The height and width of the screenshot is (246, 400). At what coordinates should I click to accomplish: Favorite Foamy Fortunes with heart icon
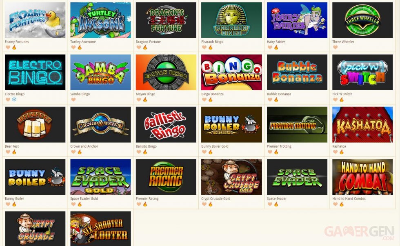click(8, 47)
